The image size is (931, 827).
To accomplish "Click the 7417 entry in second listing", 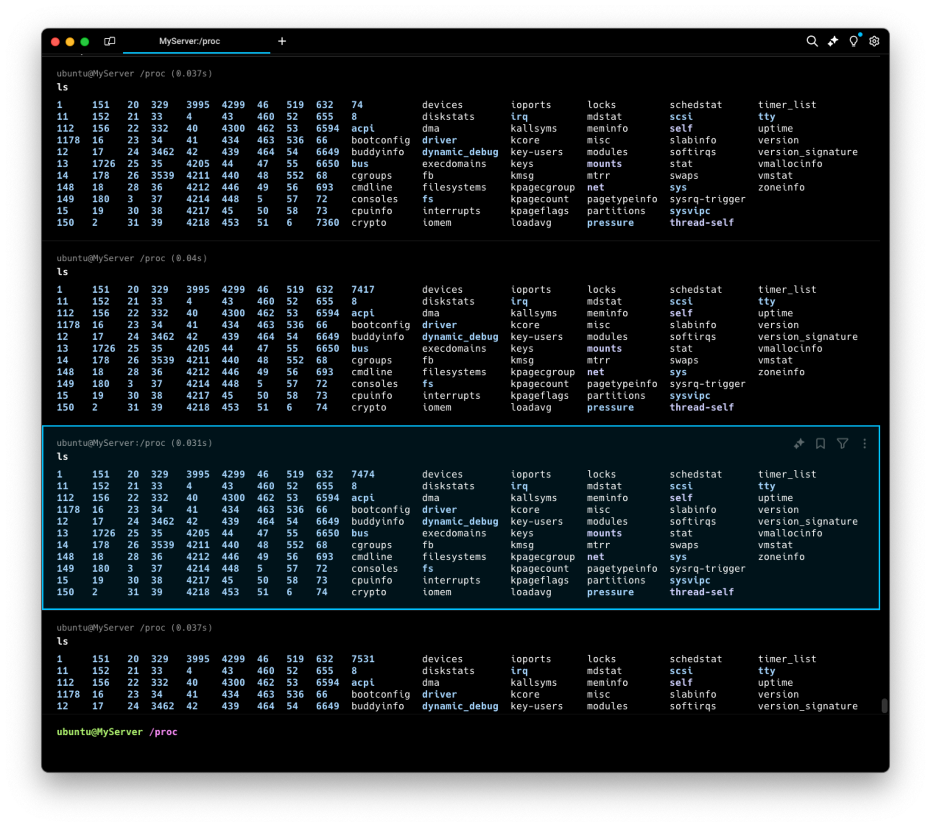I will coord(363,289).
